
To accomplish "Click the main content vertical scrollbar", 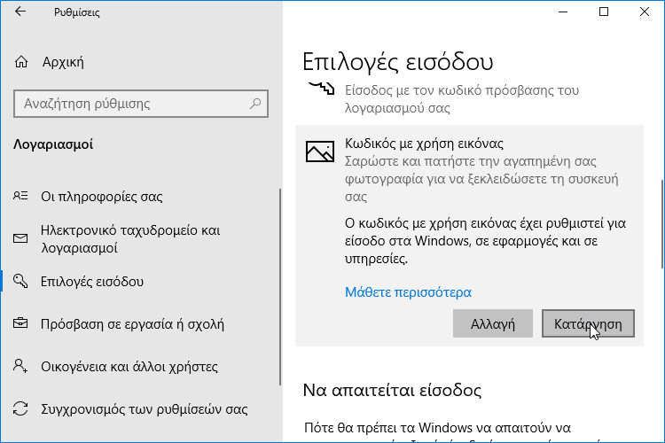I will pyautogui.click(x=662, y=224).
